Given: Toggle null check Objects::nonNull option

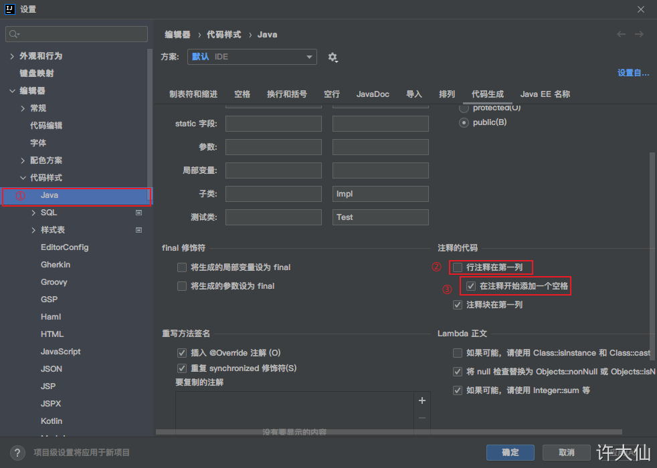Looking at the screenshot, I should coord(458,372).
